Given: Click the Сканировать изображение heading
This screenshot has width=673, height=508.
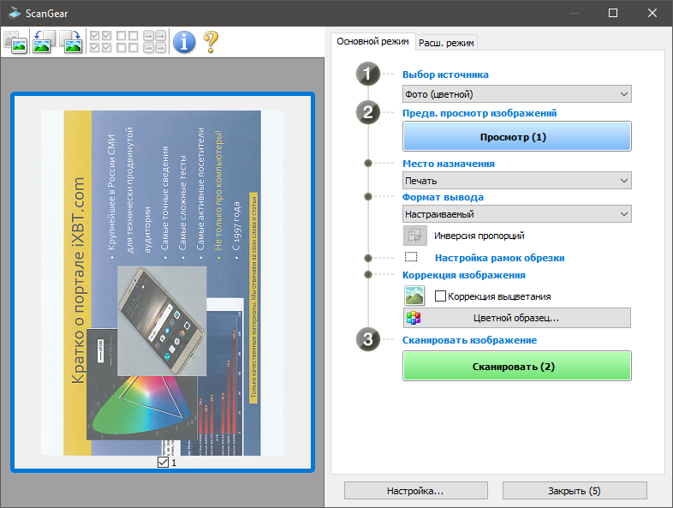Looking at the screenshot, I should 469,340.
